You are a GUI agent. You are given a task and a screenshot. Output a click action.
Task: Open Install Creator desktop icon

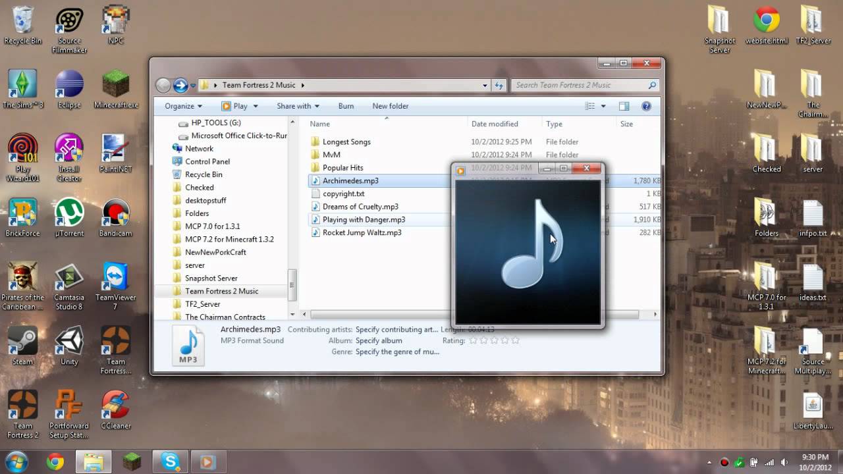[x=69, y=158]
